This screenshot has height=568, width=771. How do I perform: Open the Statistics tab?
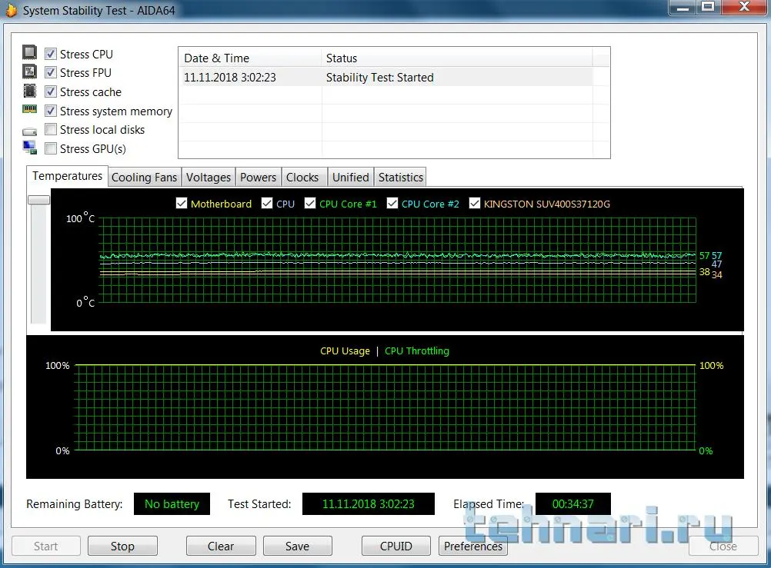pos(401,178)
